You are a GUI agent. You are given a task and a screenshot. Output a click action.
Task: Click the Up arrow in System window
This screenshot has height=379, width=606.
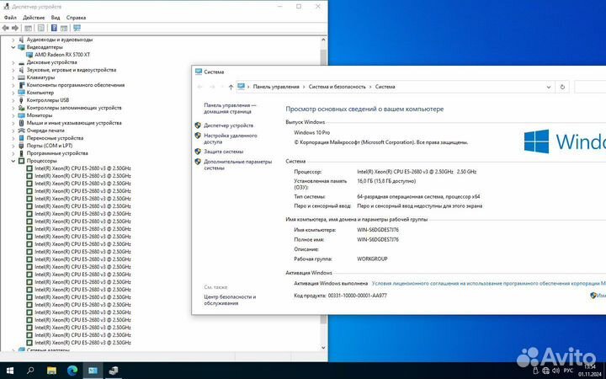[x=231, y=87]
